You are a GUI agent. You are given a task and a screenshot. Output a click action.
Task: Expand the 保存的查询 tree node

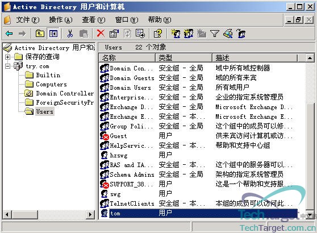pos(7,57)
